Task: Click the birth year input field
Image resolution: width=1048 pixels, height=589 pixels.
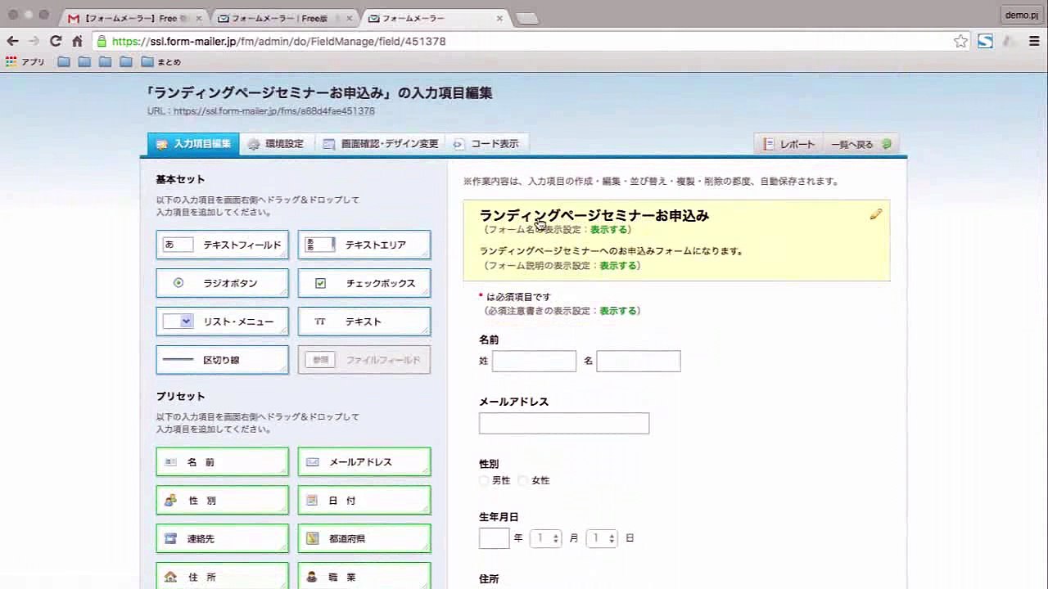Action: point(494,538)
